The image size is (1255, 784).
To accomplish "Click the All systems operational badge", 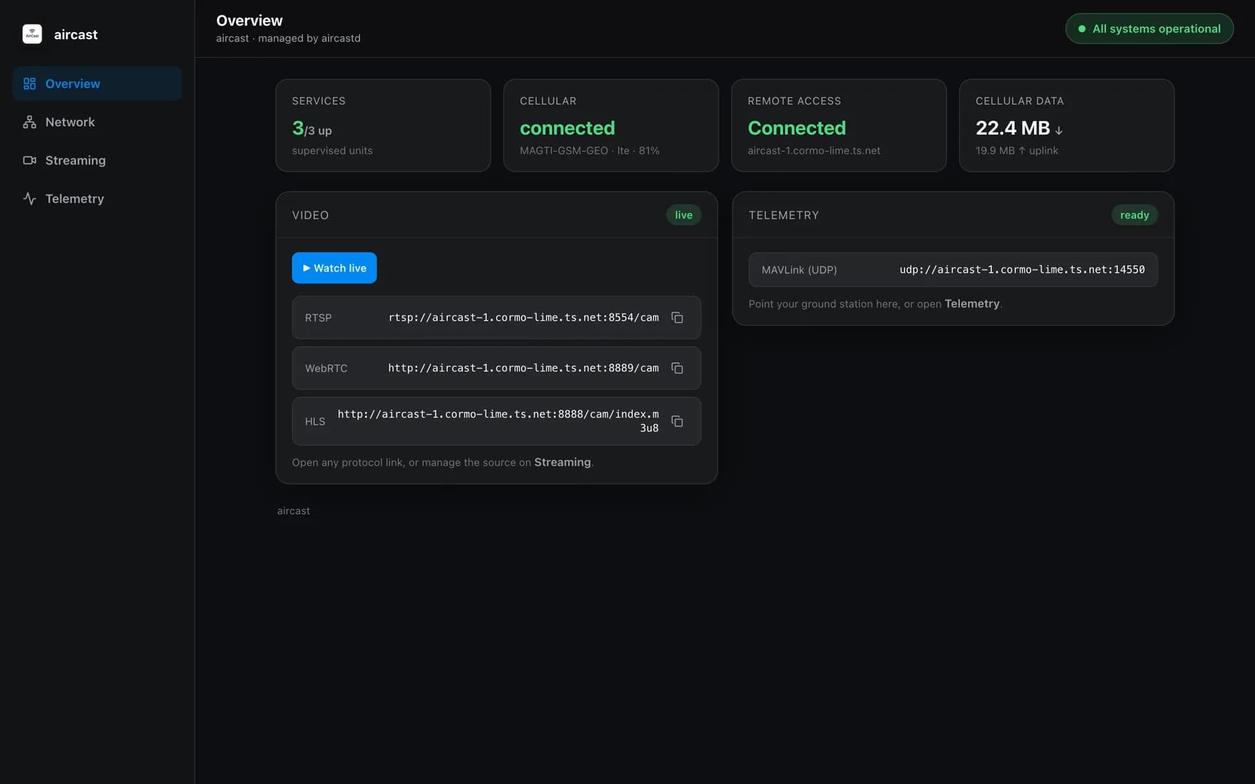I will coord(1149,29).
